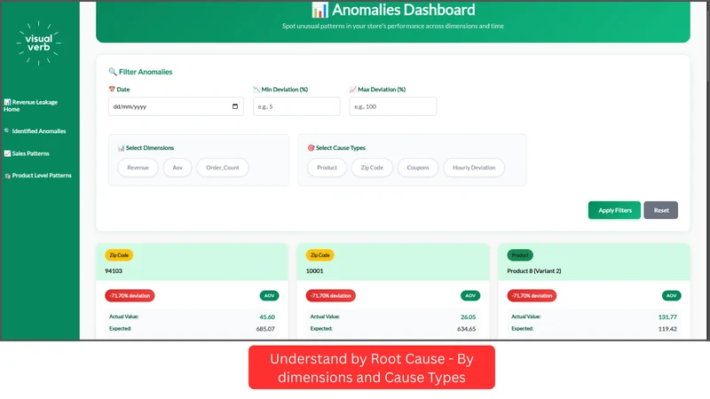Click the Select Cause Types target icon
Screen dimensions: 710x399
(311, 147)
